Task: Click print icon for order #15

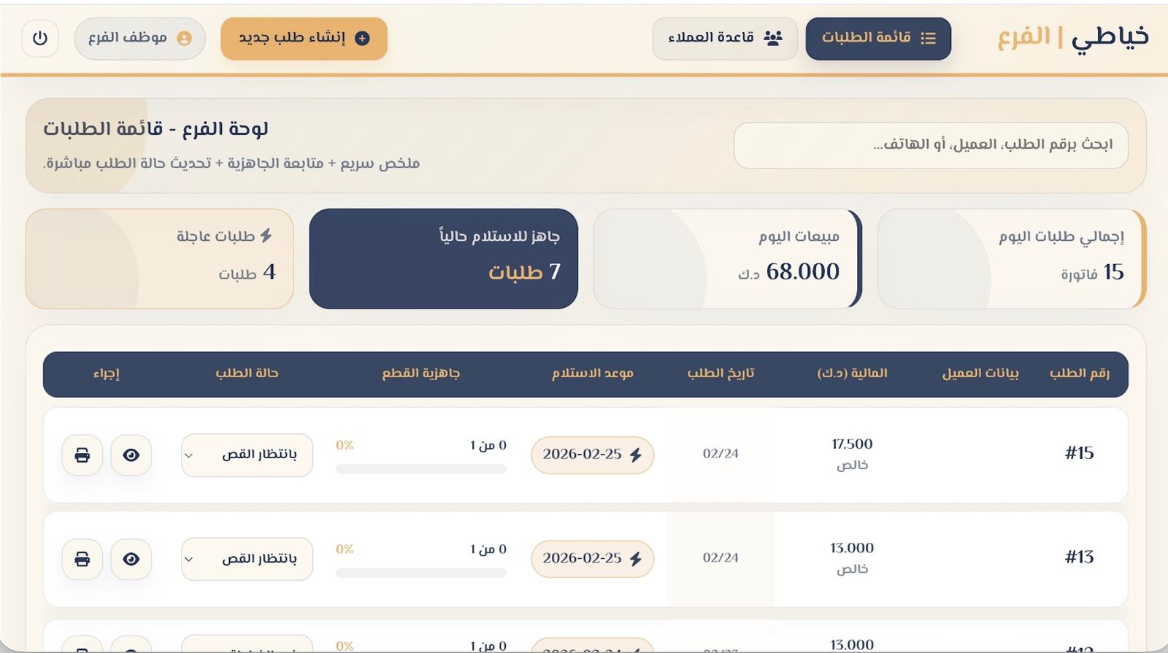Action: point(82,455)
